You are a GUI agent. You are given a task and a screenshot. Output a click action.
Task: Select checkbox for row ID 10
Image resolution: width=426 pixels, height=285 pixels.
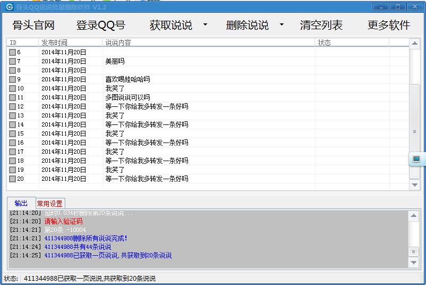(x=13, y=88)
